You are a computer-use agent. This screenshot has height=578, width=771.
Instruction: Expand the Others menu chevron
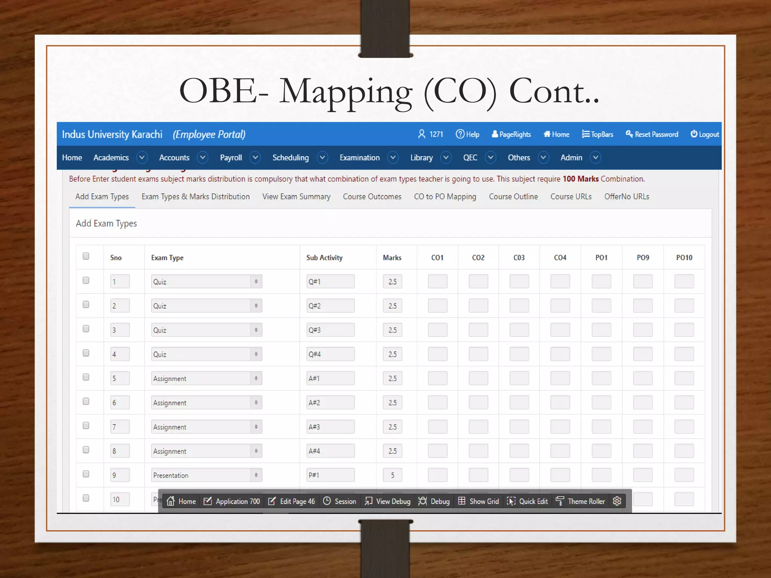[543, 157]
